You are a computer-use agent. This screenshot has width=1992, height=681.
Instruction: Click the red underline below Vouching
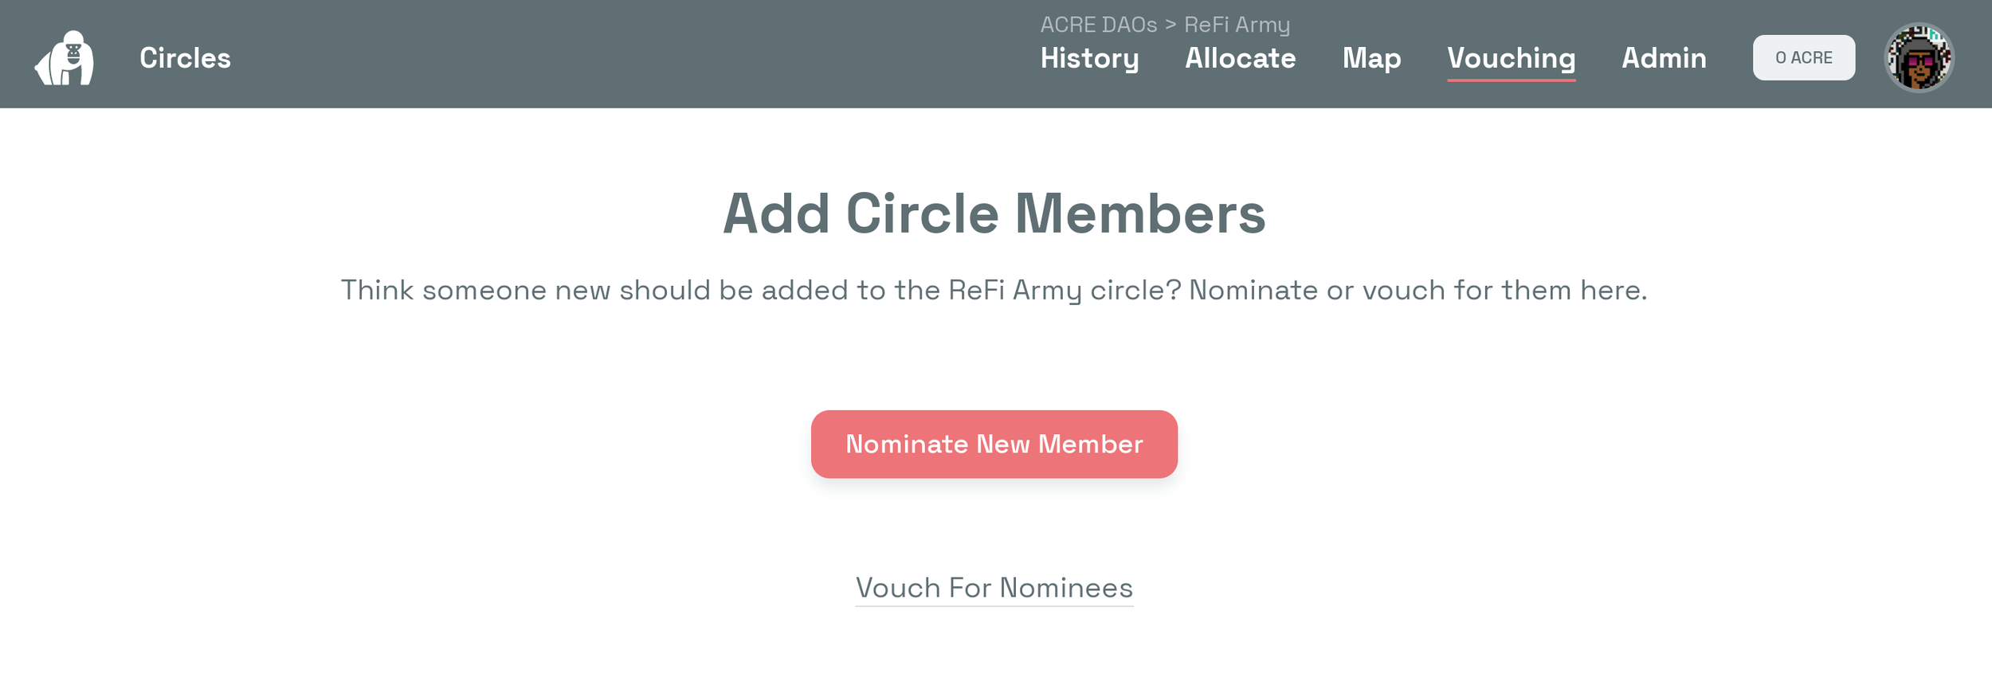coord(1511,80)
